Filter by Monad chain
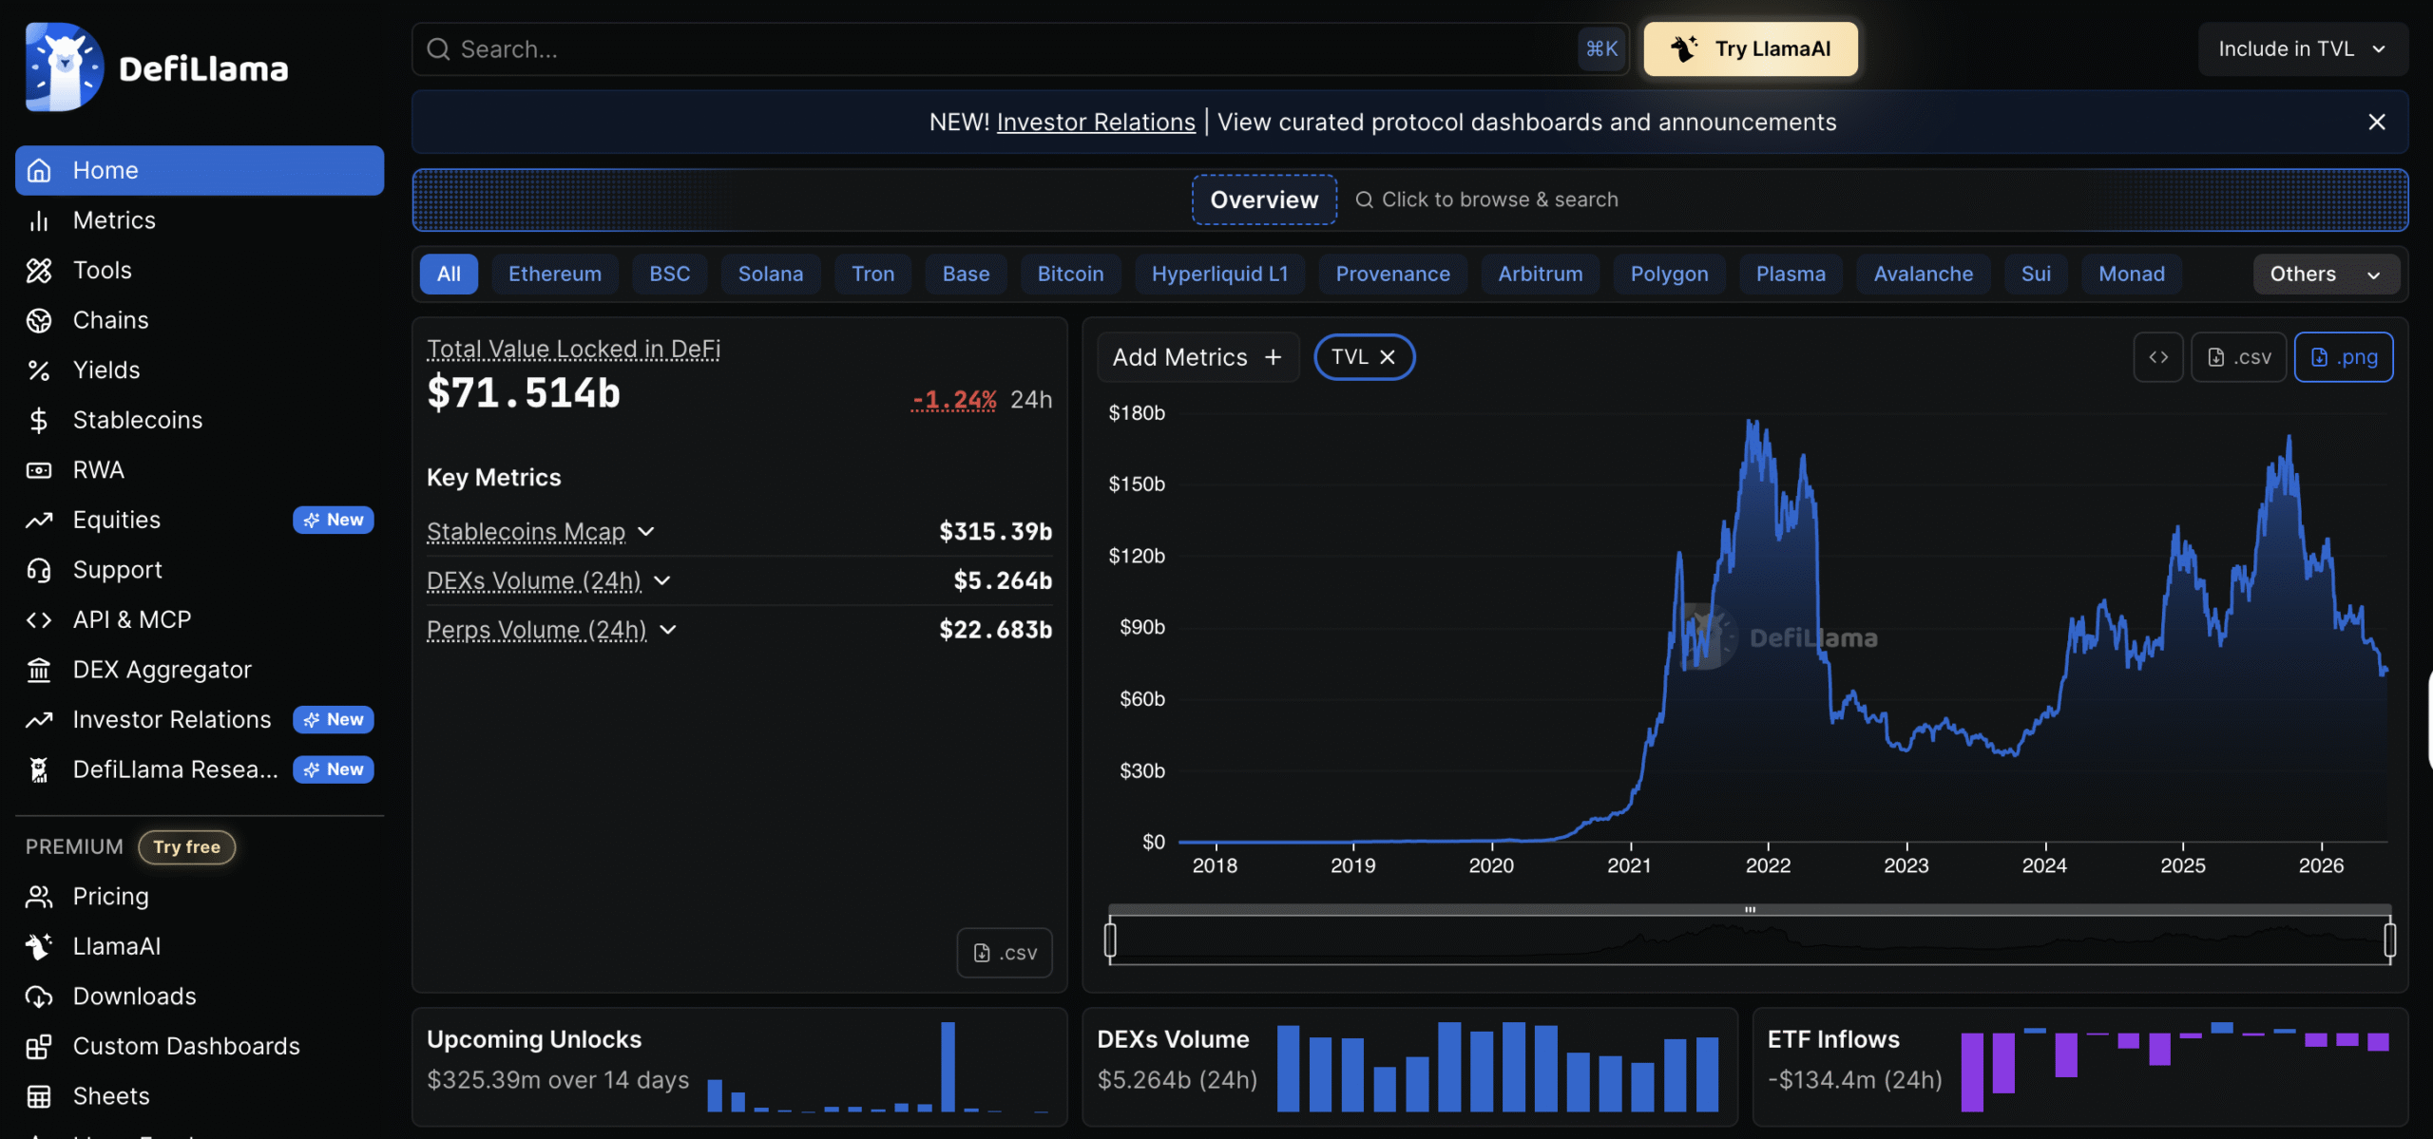 click(2131, 275)
